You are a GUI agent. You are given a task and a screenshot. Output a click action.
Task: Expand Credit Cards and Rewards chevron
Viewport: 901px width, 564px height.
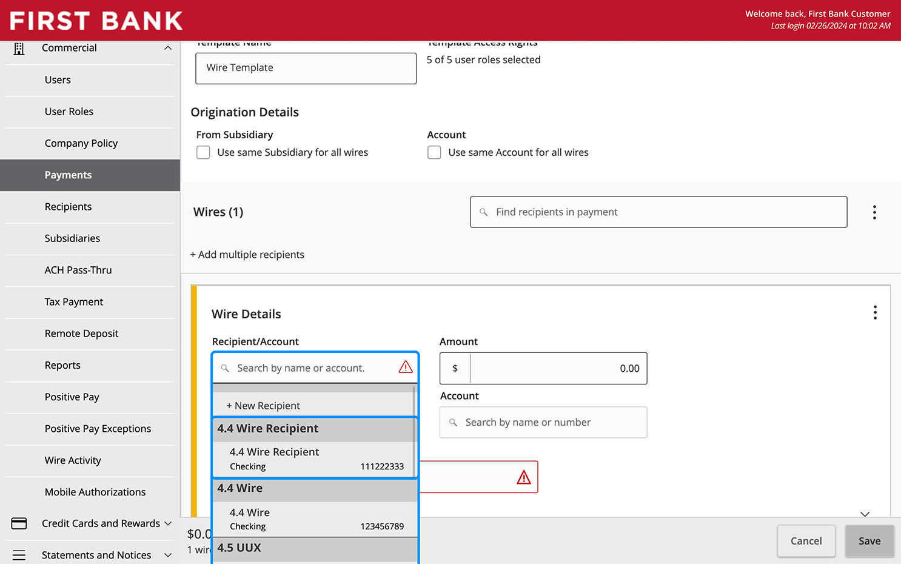coord(168,523)
